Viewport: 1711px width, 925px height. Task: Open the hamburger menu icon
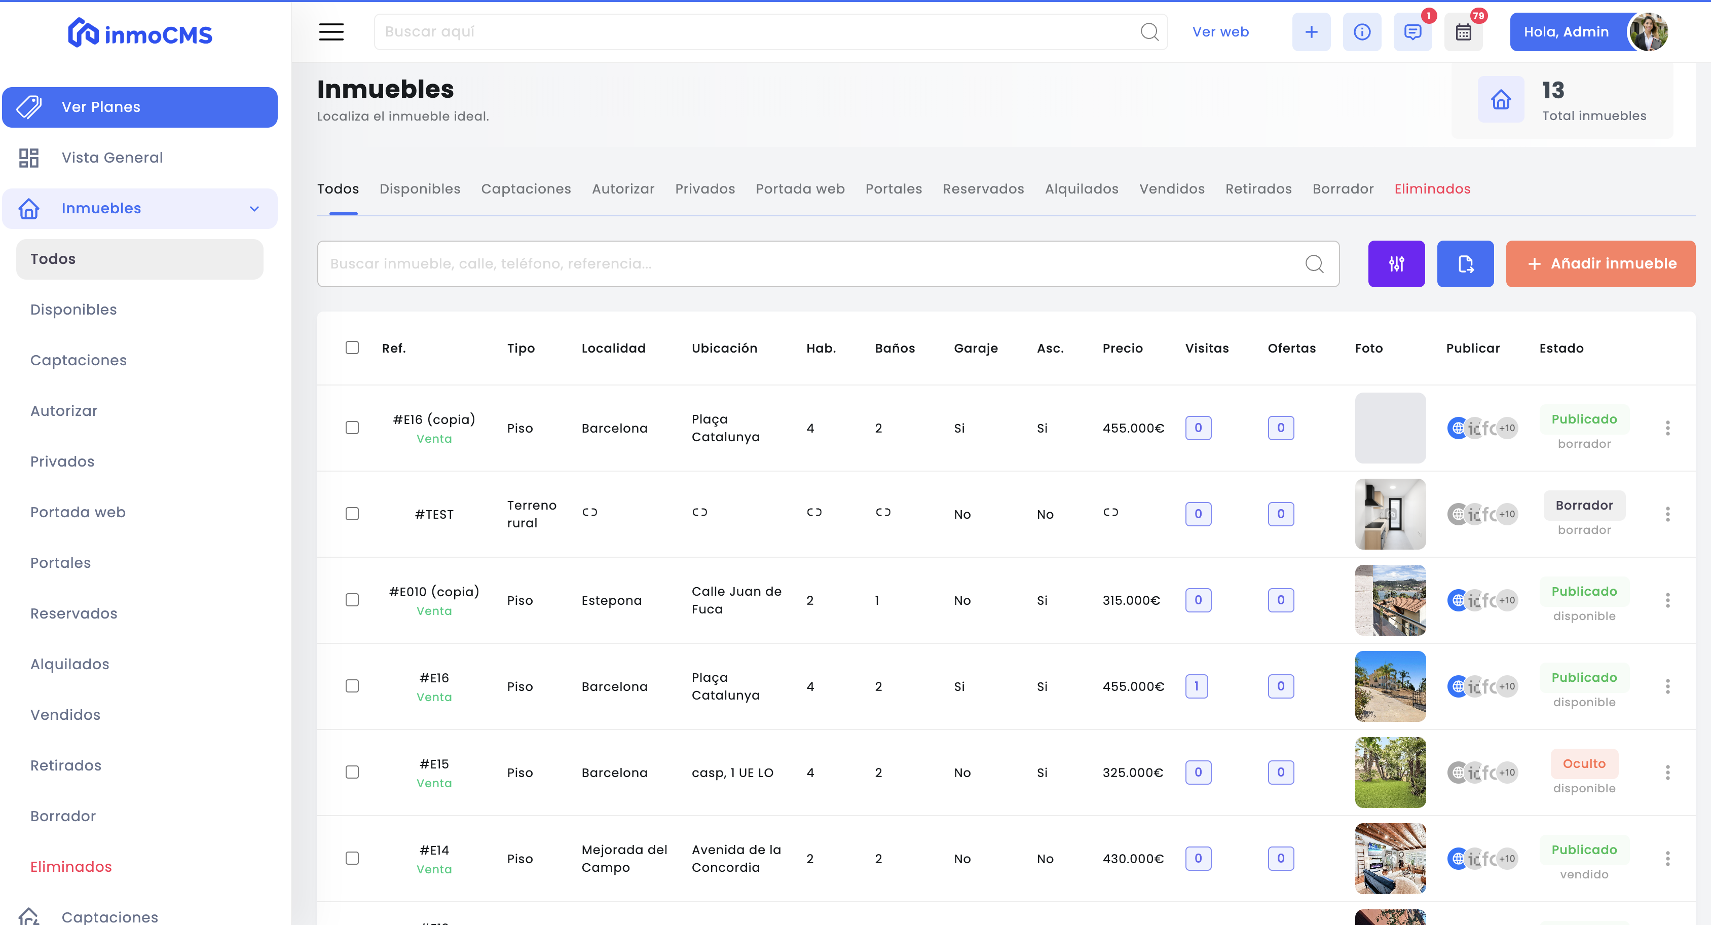click(331, 32)
